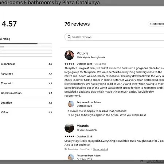Image resolution: width=164 pixels, height=164 pixels.
Task: Open Miranda's profile photo
Action: click(x=69, y=128)
